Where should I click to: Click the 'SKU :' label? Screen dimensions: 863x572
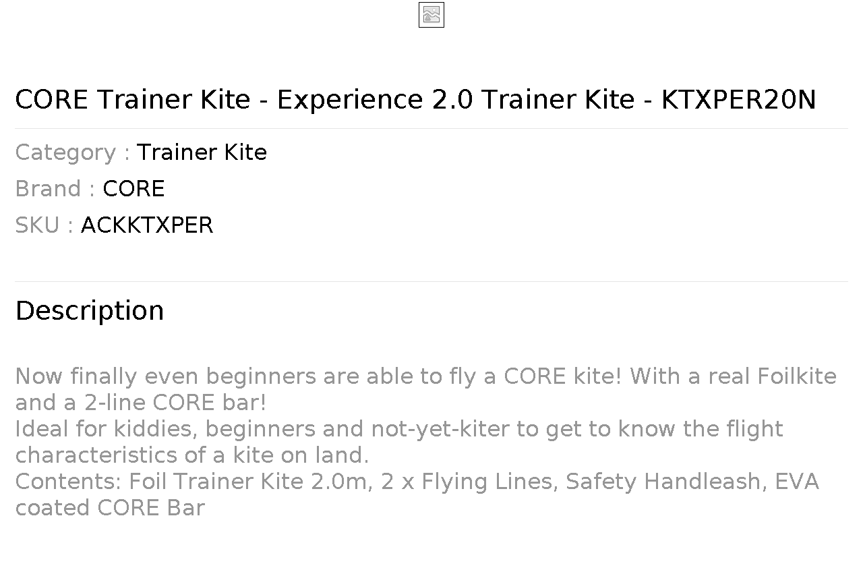click(44, 225)
